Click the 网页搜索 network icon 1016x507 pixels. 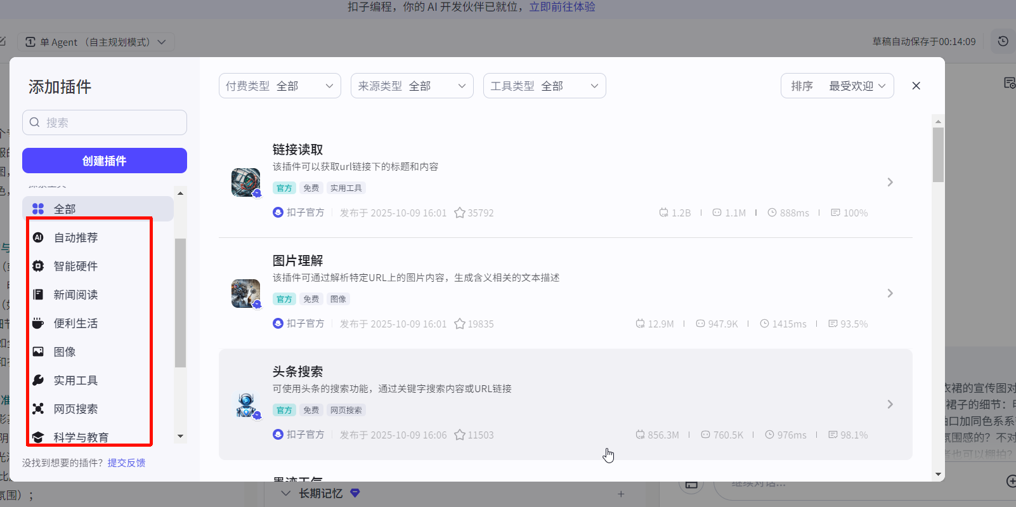pyautogui.click(x=38, y=409)
